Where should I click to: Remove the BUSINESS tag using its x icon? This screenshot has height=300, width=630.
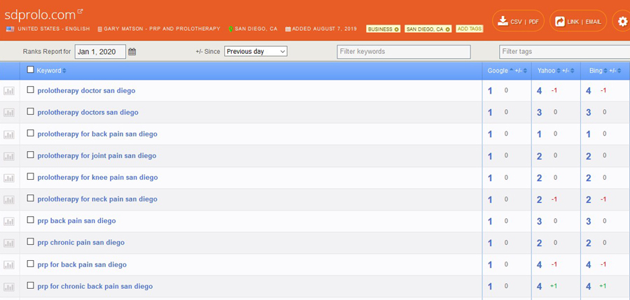pos(397,29)
